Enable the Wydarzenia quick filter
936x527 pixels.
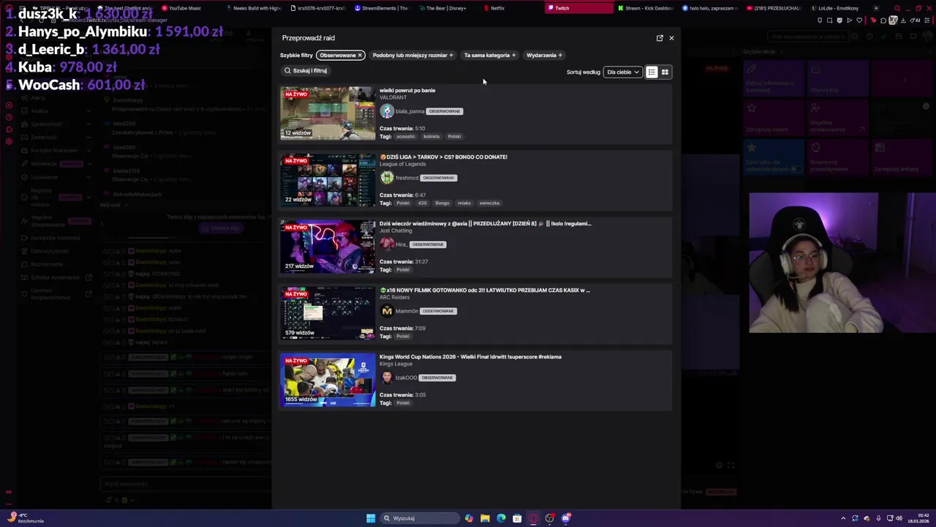pyautogui.click(x=544, y=55)
